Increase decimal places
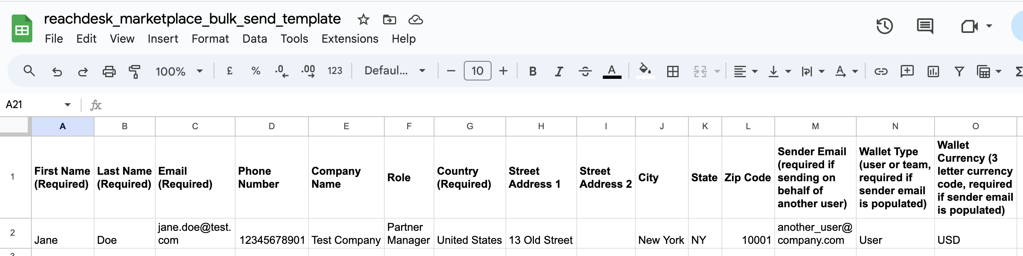This screenshot has width=1023, height=256. (308, 71)
